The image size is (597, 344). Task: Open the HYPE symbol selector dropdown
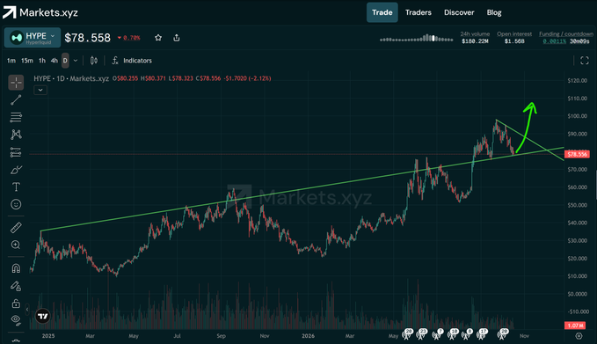pyautogui.click(x=33, y=38)
